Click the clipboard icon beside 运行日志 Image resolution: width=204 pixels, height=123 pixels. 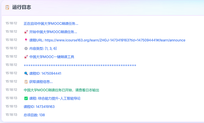click(x=7, y=7)
